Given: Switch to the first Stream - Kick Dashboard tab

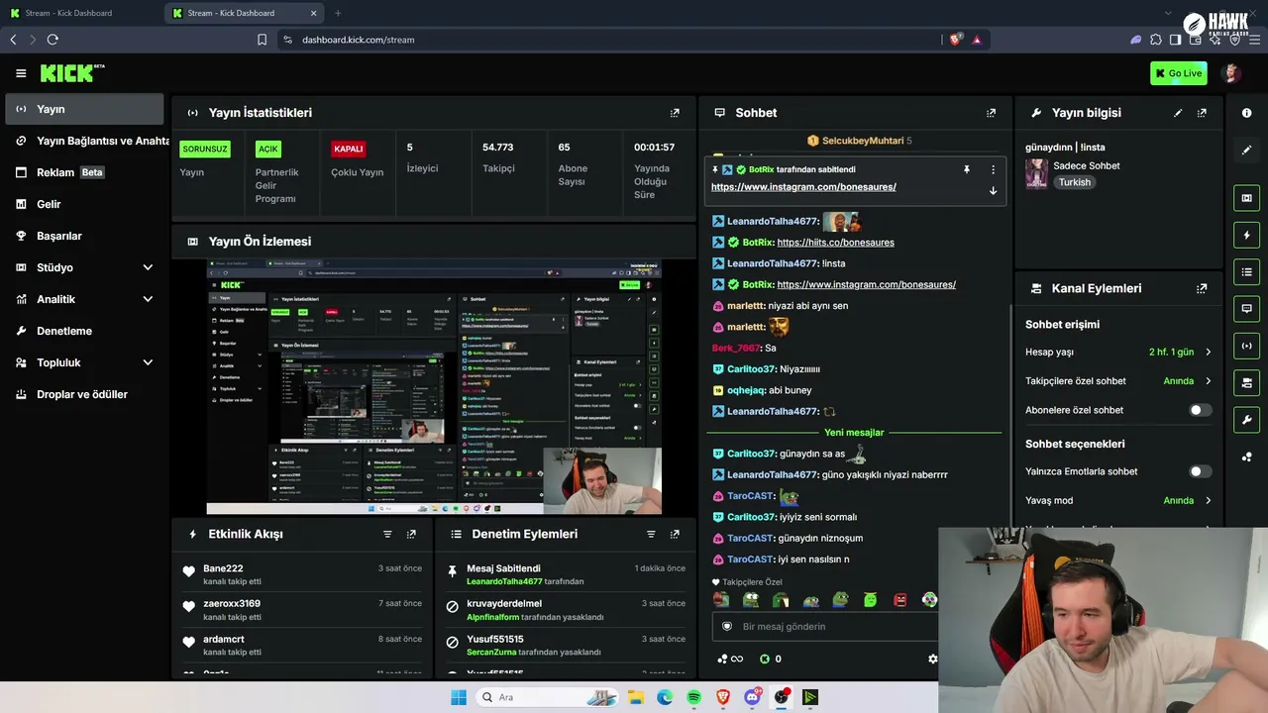Looking at the screenshot, I should (81, 13).
